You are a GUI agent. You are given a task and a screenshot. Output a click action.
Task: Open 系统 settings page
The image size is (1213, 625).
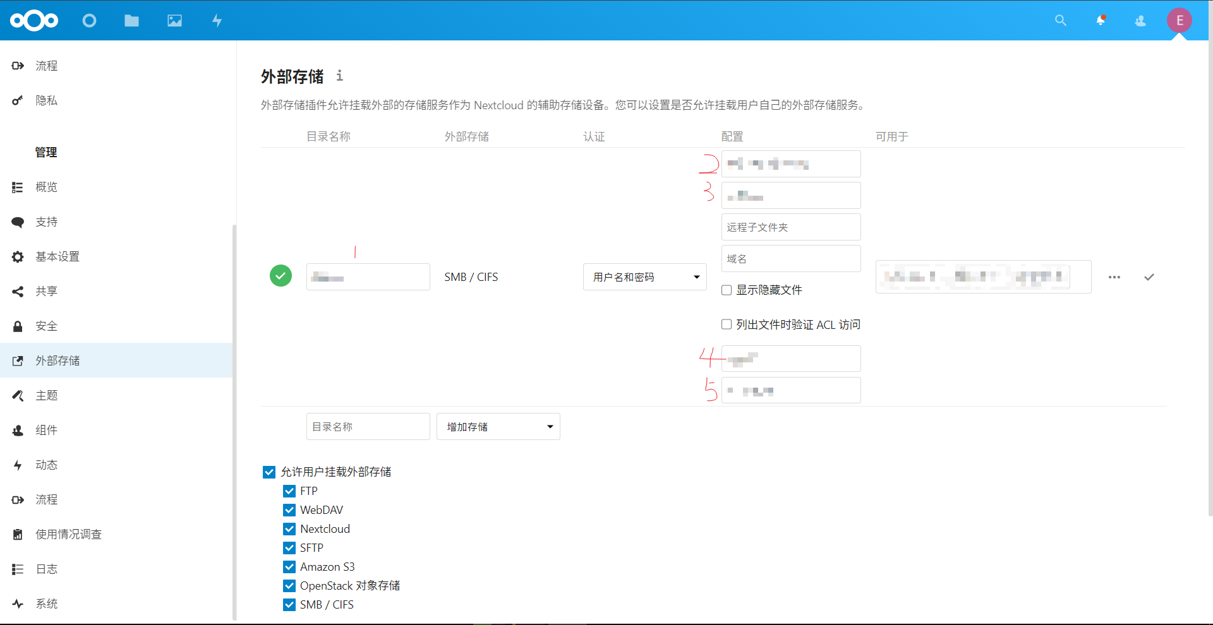point(116,604)
